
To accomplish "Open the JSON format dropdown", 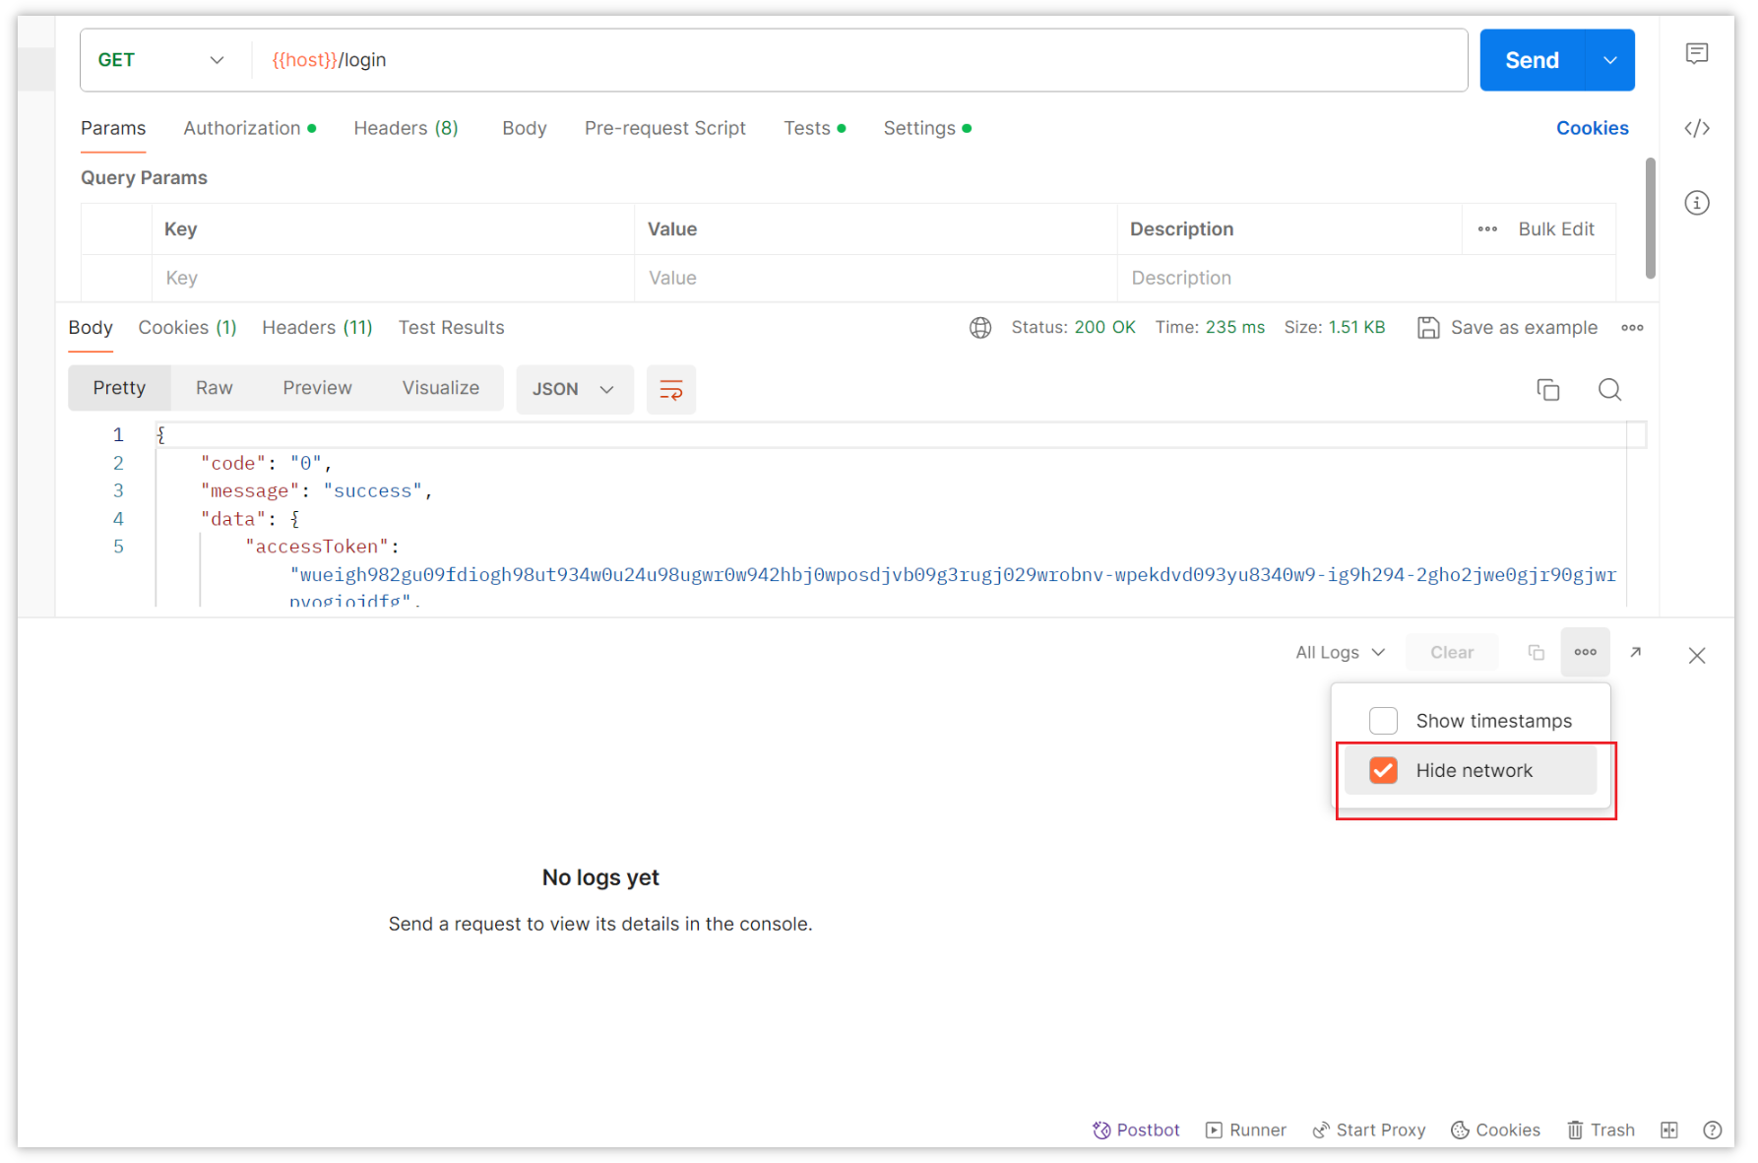I will click(x=574, y=390).
